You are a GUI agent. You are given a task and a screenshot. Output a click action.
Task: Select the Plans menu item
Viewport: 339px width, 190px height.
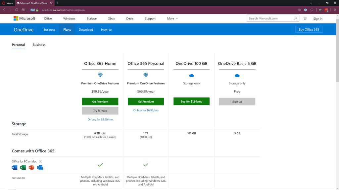(67, 29)
